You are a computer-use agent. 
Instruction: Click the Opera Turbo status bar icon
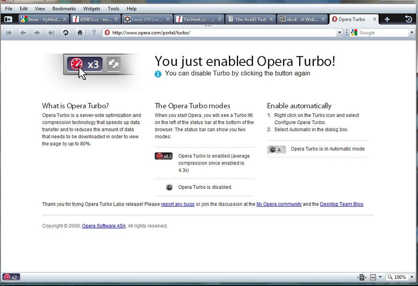click(x=11, y=277)
